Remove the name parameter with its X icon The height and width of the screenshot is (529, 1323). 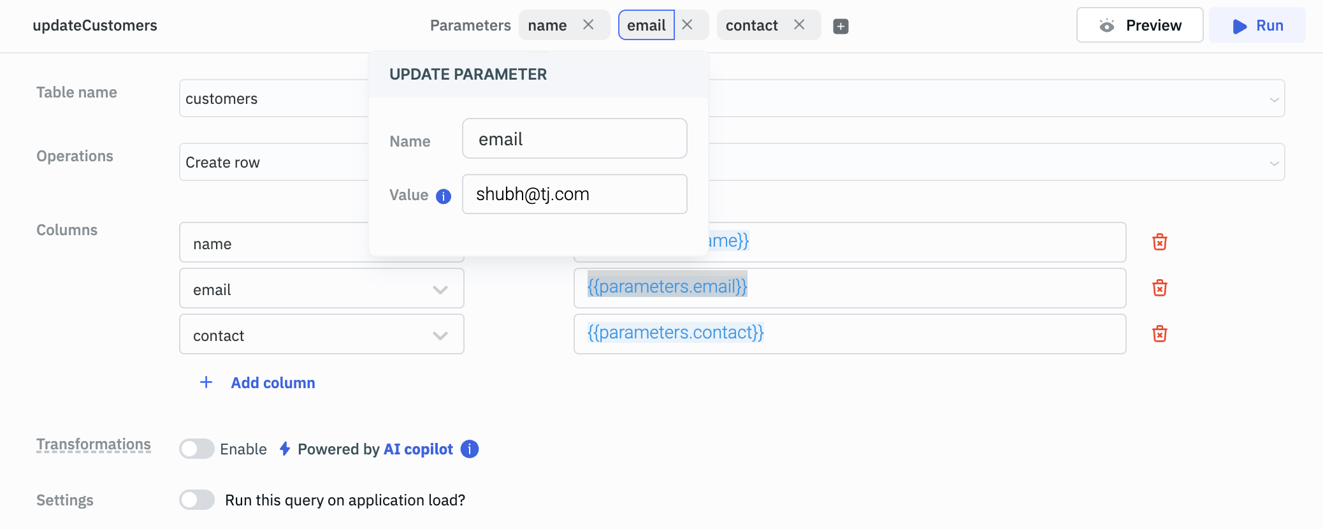[x=588, y=25]
